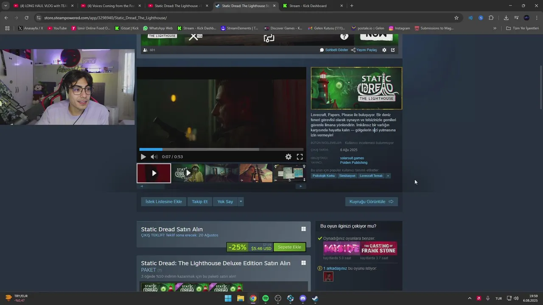
Task: Click the -25% discount badge
Action: click(x=238, y=247)
